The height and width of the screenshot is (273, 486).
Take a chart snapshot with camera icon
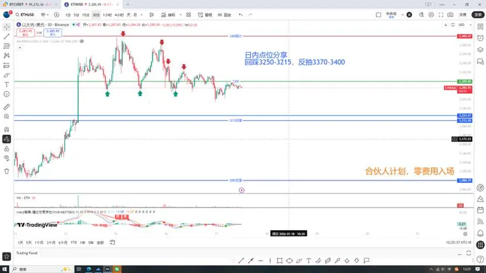(450, 15)
